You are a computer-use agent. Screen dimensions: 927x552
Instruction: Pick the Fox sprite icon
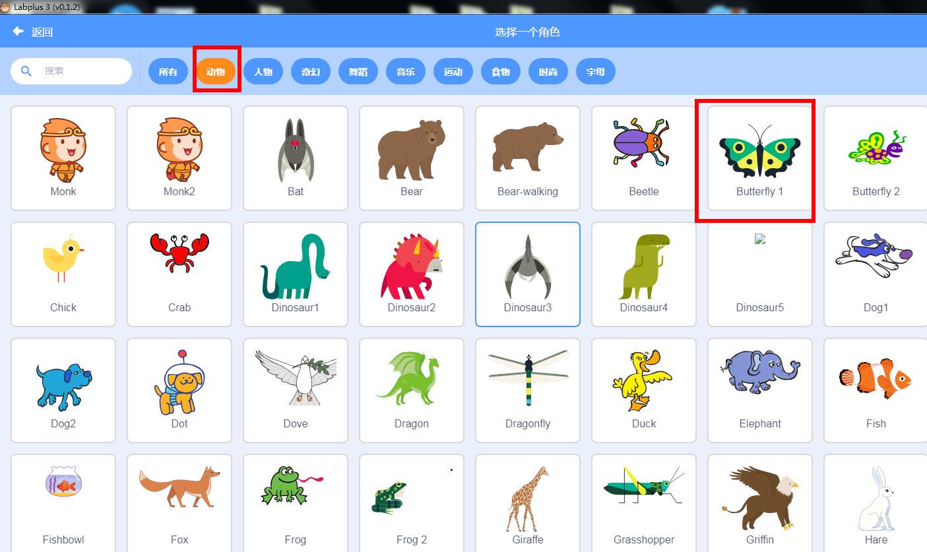179,486
